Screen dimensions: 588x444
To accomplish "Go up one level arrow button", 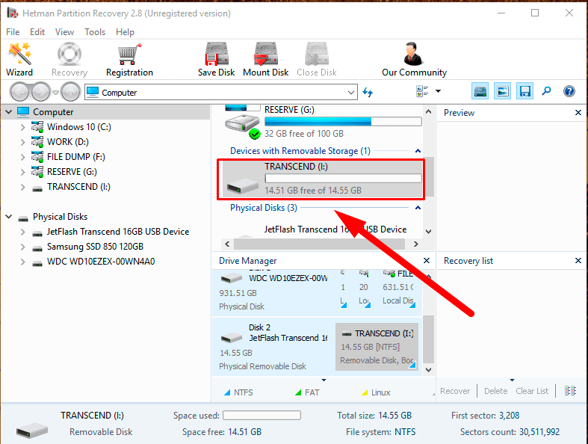I will click(70, 92).
